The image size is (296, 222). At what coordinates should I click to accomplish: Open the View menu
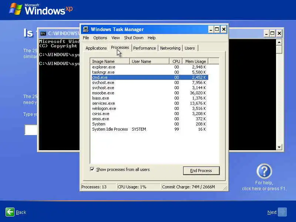coord(115,38)
